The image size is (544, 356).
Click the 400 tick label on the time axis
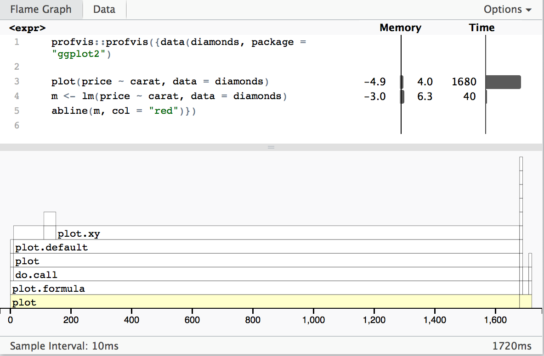pos(131,320)
